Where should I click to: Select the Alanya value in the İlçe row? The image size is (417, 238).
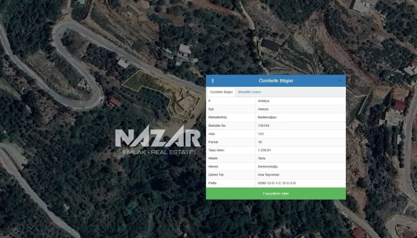(263, 109)
